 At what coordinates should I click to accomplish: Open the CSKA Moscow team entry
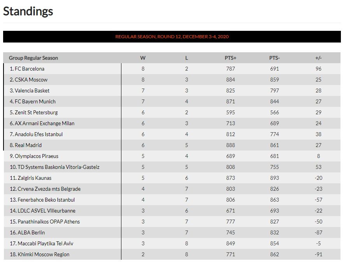tap(31, 80)
